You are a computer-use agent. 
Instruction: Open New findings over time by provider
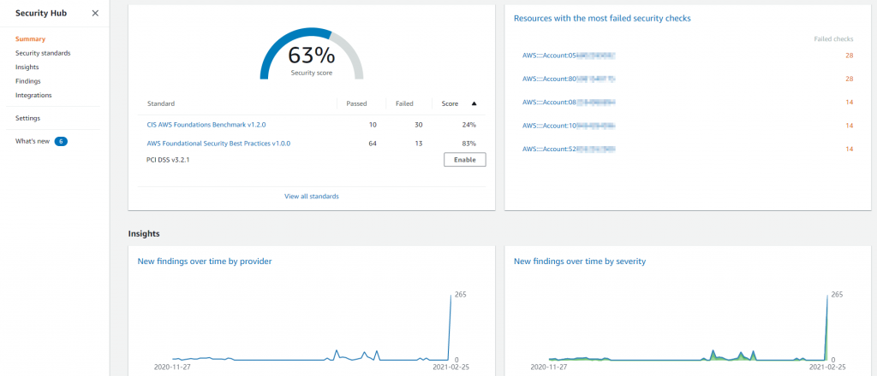(x=205, y=261)
